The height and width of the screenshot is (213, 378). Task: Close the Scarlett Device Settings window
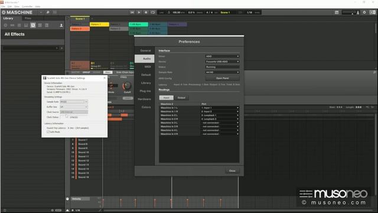[x=105, y=78]
